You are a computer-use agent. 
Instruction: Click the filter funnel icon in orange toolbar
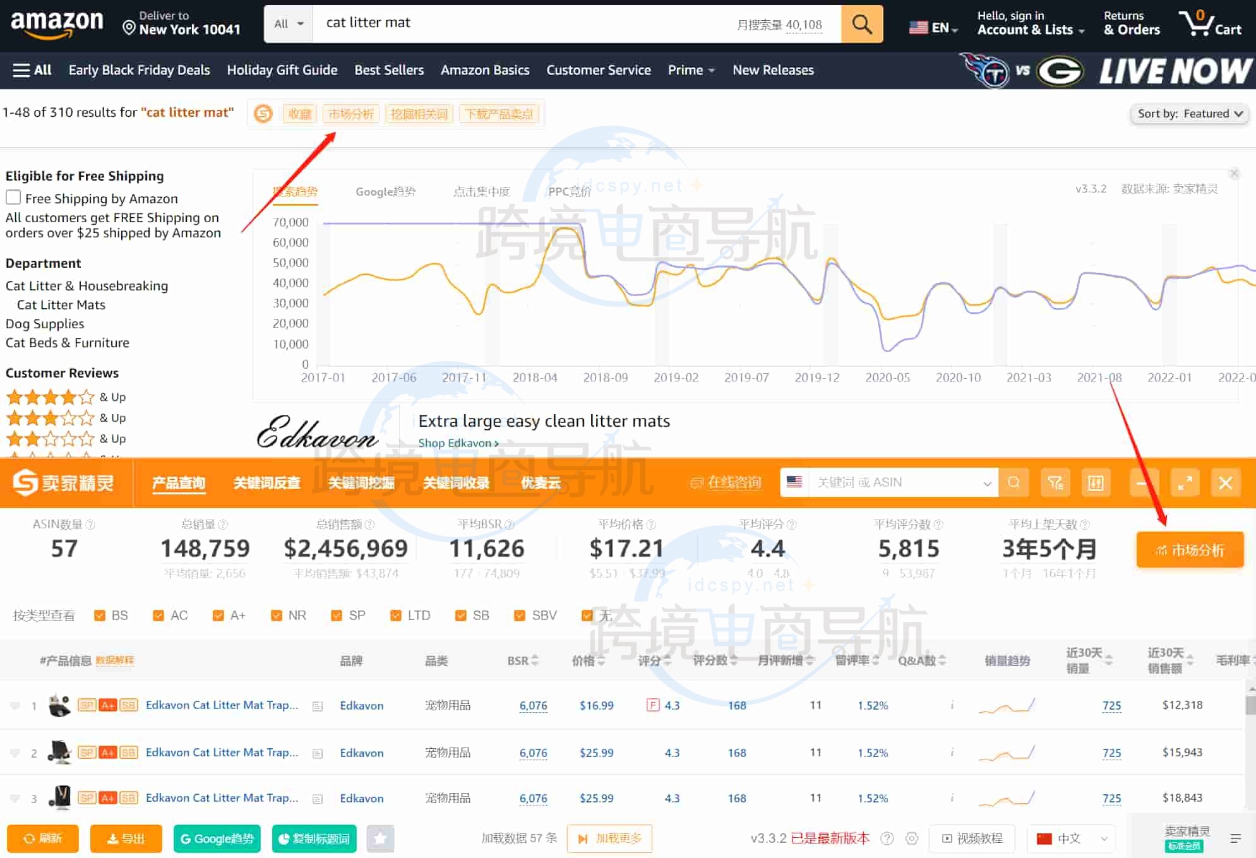tap(1055, 483)
